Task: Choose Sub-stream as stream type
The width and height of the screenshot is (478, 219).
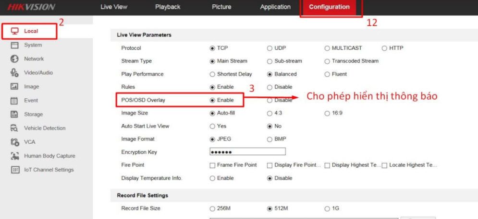Action: click(x=270, y=61)
